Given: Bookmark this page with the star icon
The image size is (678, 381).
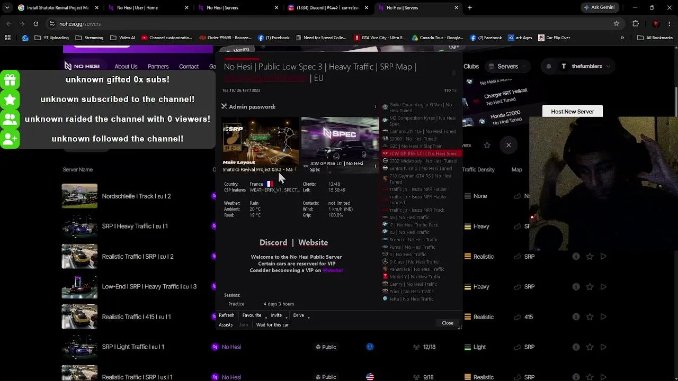Looking at the screenshot, I should pyautogui.click(x=616, y=24).
